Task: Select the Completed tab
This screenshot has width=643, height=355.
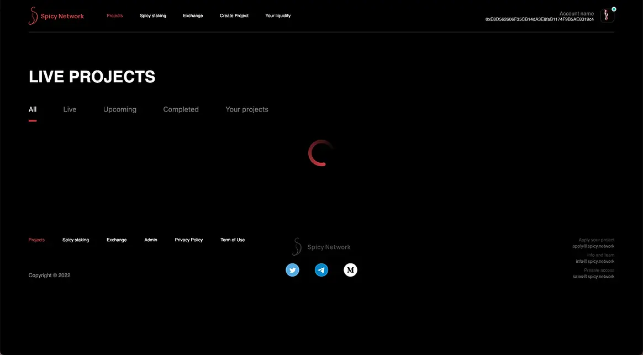Action: [x=181, y=109]
